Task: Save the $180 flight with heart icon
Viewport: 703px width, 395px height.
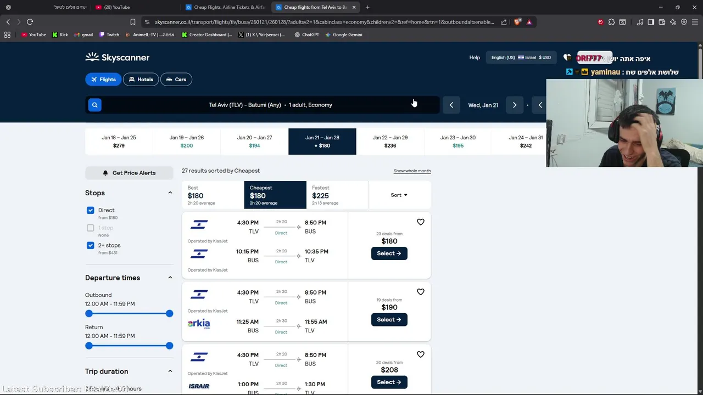Action: (421, 222)
